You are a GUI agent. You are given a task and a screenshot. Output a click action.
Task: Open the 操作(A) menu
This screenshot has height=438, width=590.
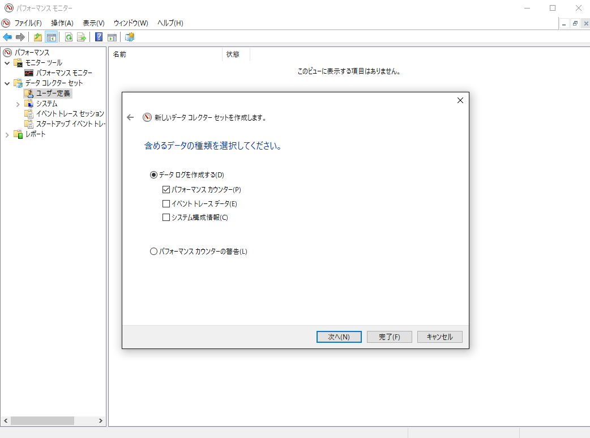(x=62, y=23)
